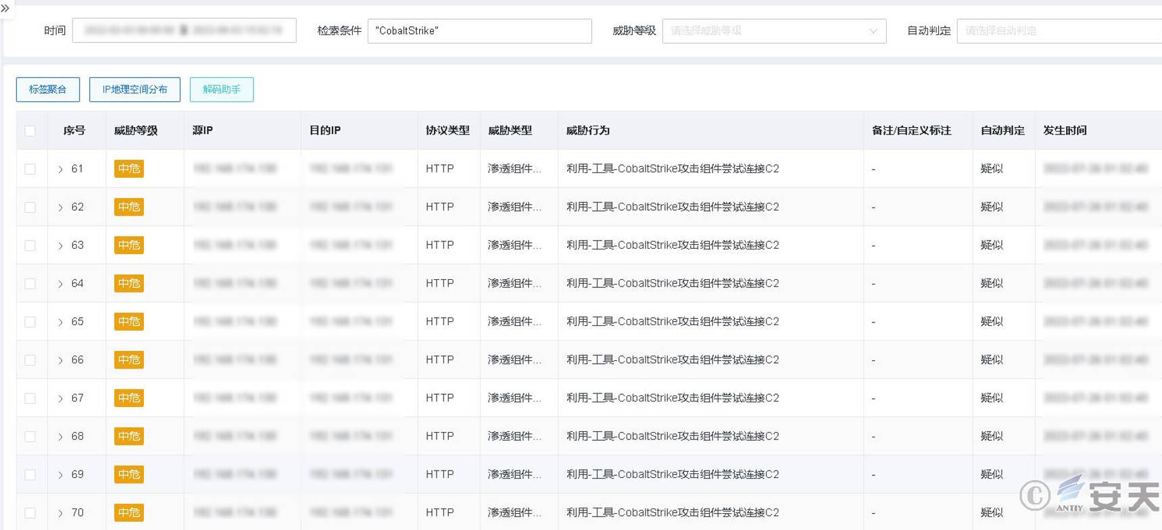Click the 目的IP column header
Viewport: 1162px width, 530px height.
325,130
